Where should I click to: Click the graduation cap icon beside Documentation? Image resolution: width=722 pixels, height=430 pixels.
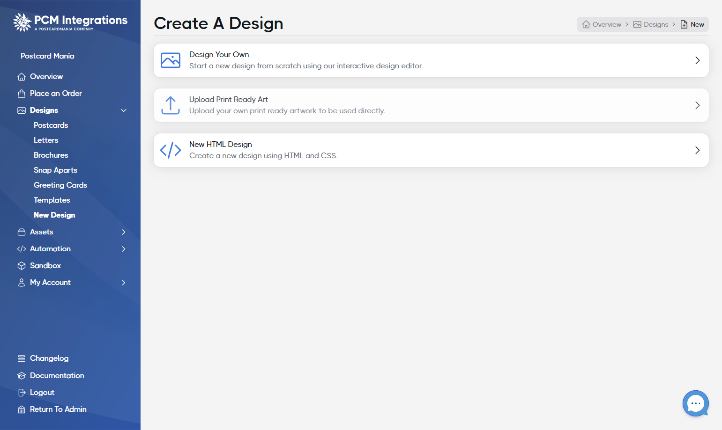pyautogui.click(x=22, y=376)
